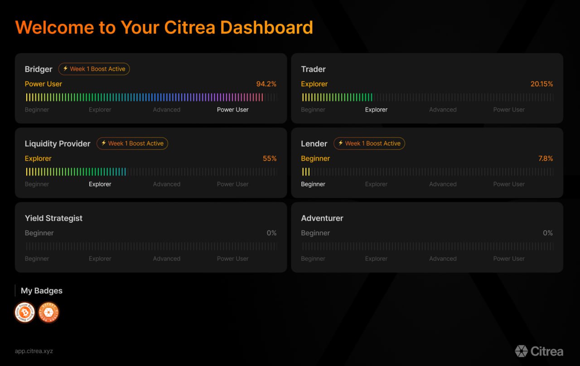This screenshot has height=366, width=580.
Task: Click the Advanced label under Liquidity Provider bar
Action: point(166,184)
